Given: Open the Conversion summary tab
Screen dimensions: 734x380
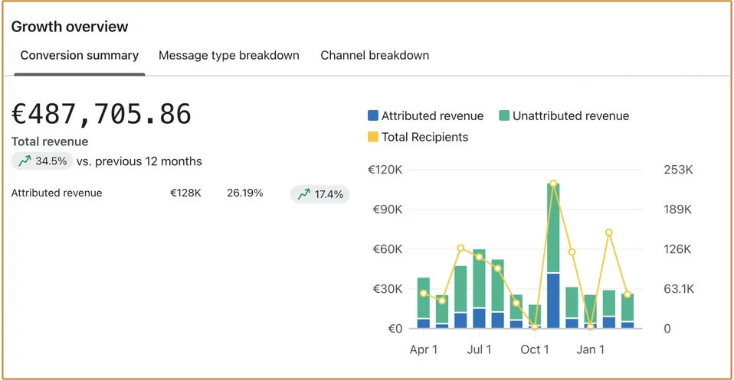Looking at the screenshot, I should [79, 55].
